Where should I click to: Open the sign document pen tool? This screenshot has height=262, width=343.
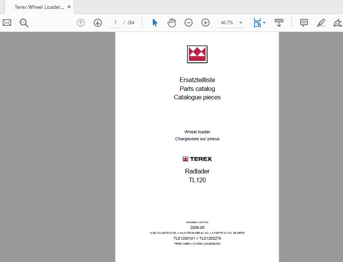click(338, 23)
